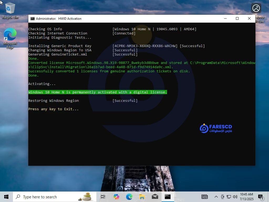Open the notification Action Center
269x202 pixels.
pyautogui.click(x=261, y=197)
